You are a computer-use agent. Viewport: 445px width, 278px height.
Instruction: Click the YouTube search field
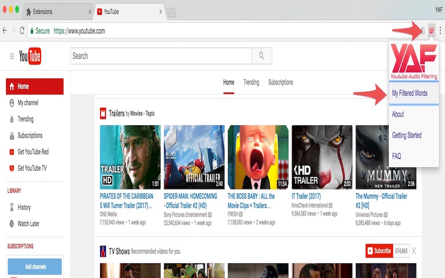[x=161, y=56]
